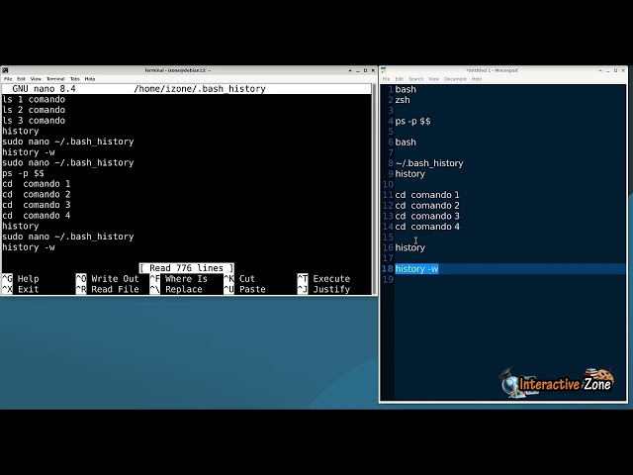Click 'cd comando 4' on line 14 in Mousepad
This screenshot has width=633, height=475.
[x=427, y=227]
